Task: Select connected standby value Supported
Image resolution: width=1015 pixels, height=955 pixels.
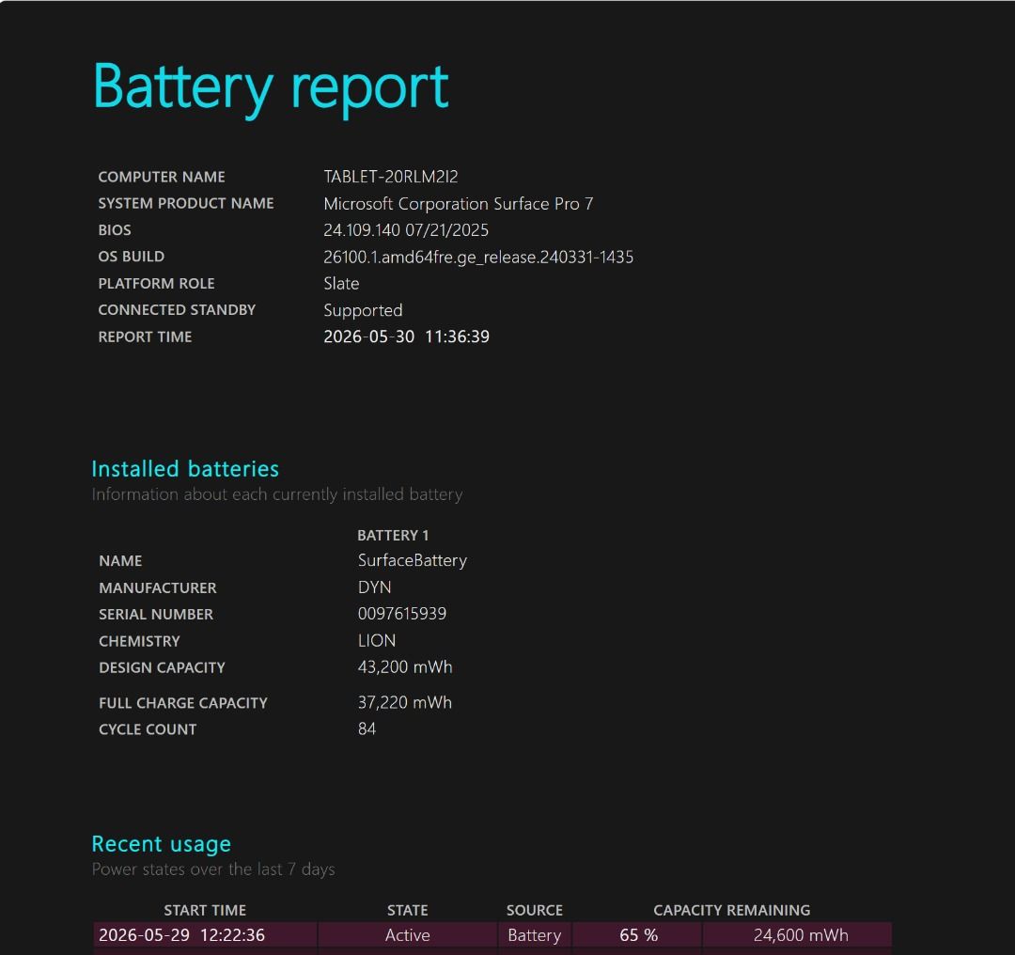Action: (x=363, y=311)
